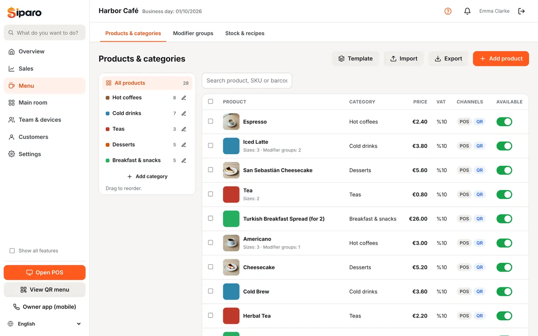
Task: Select the San Sebastián Cheesecake row checkbox
Action: pos(211,170)
